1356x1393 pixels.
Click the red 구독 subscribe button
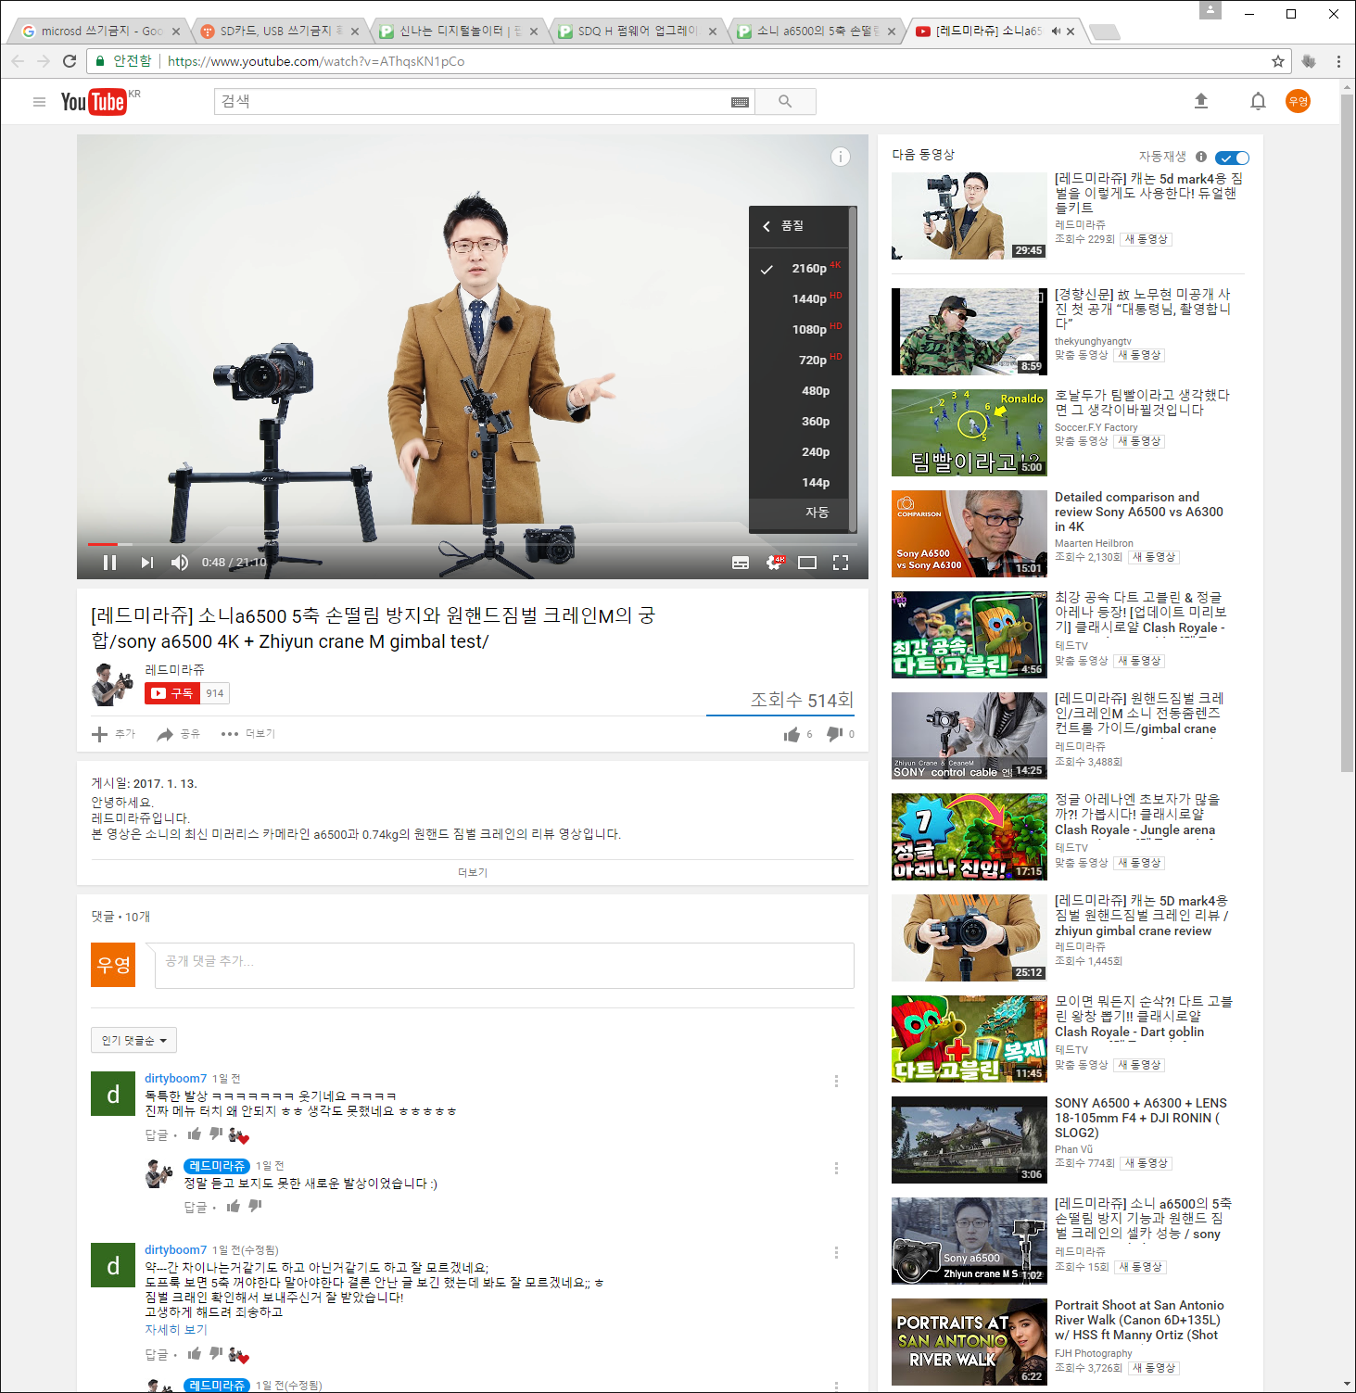172,693
